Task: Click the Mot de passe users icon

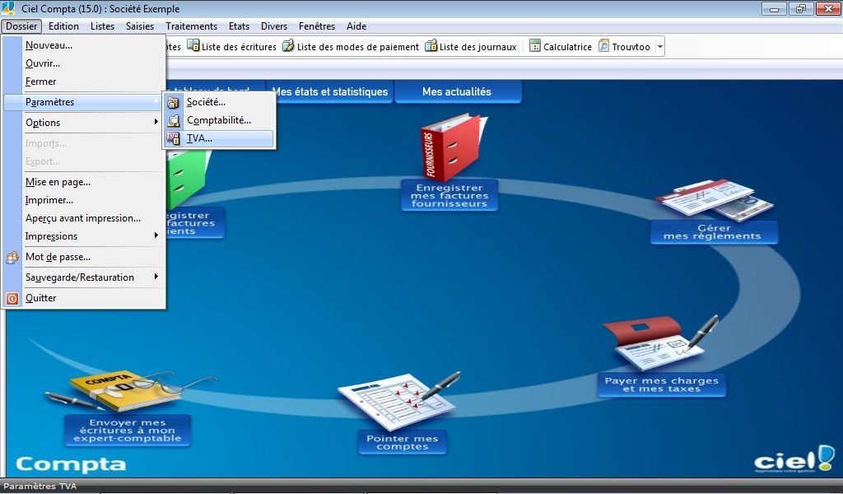Action: (x=12, y=258)
